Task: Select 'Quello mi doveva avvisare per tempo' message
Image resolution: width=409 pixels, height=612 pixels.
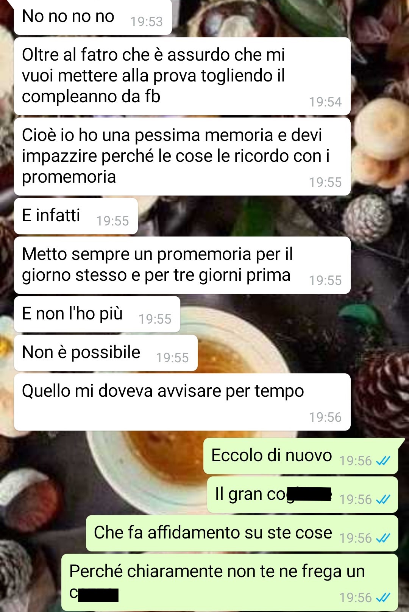Action: click(182, 402)
